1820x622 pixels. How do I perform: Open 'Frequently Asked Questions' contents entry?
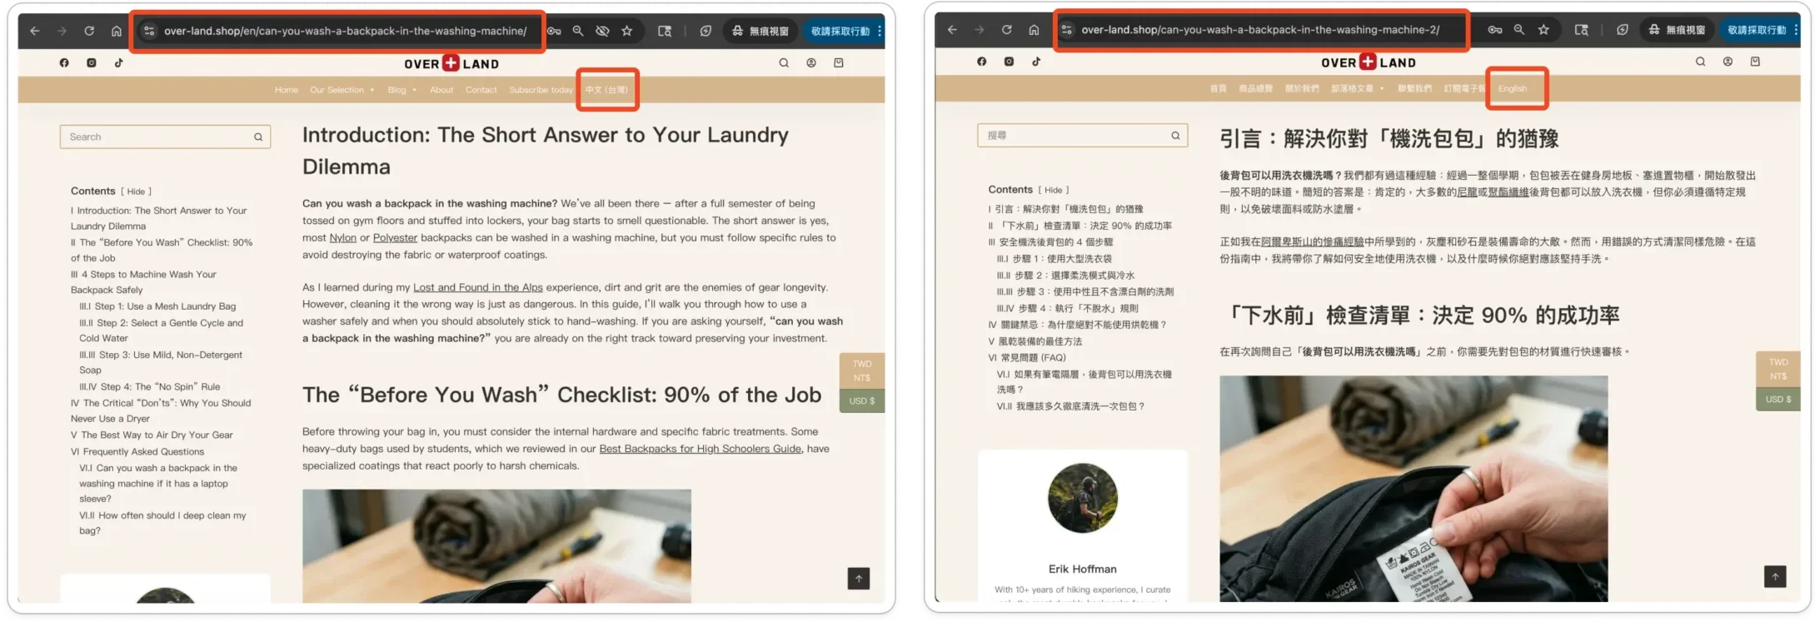click(137, 451)
